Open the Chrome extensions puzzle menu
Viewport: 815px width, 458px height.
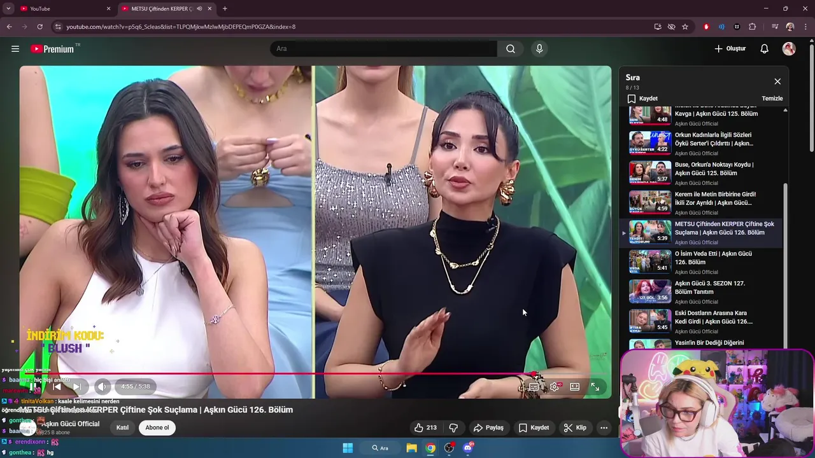[752, 27]
